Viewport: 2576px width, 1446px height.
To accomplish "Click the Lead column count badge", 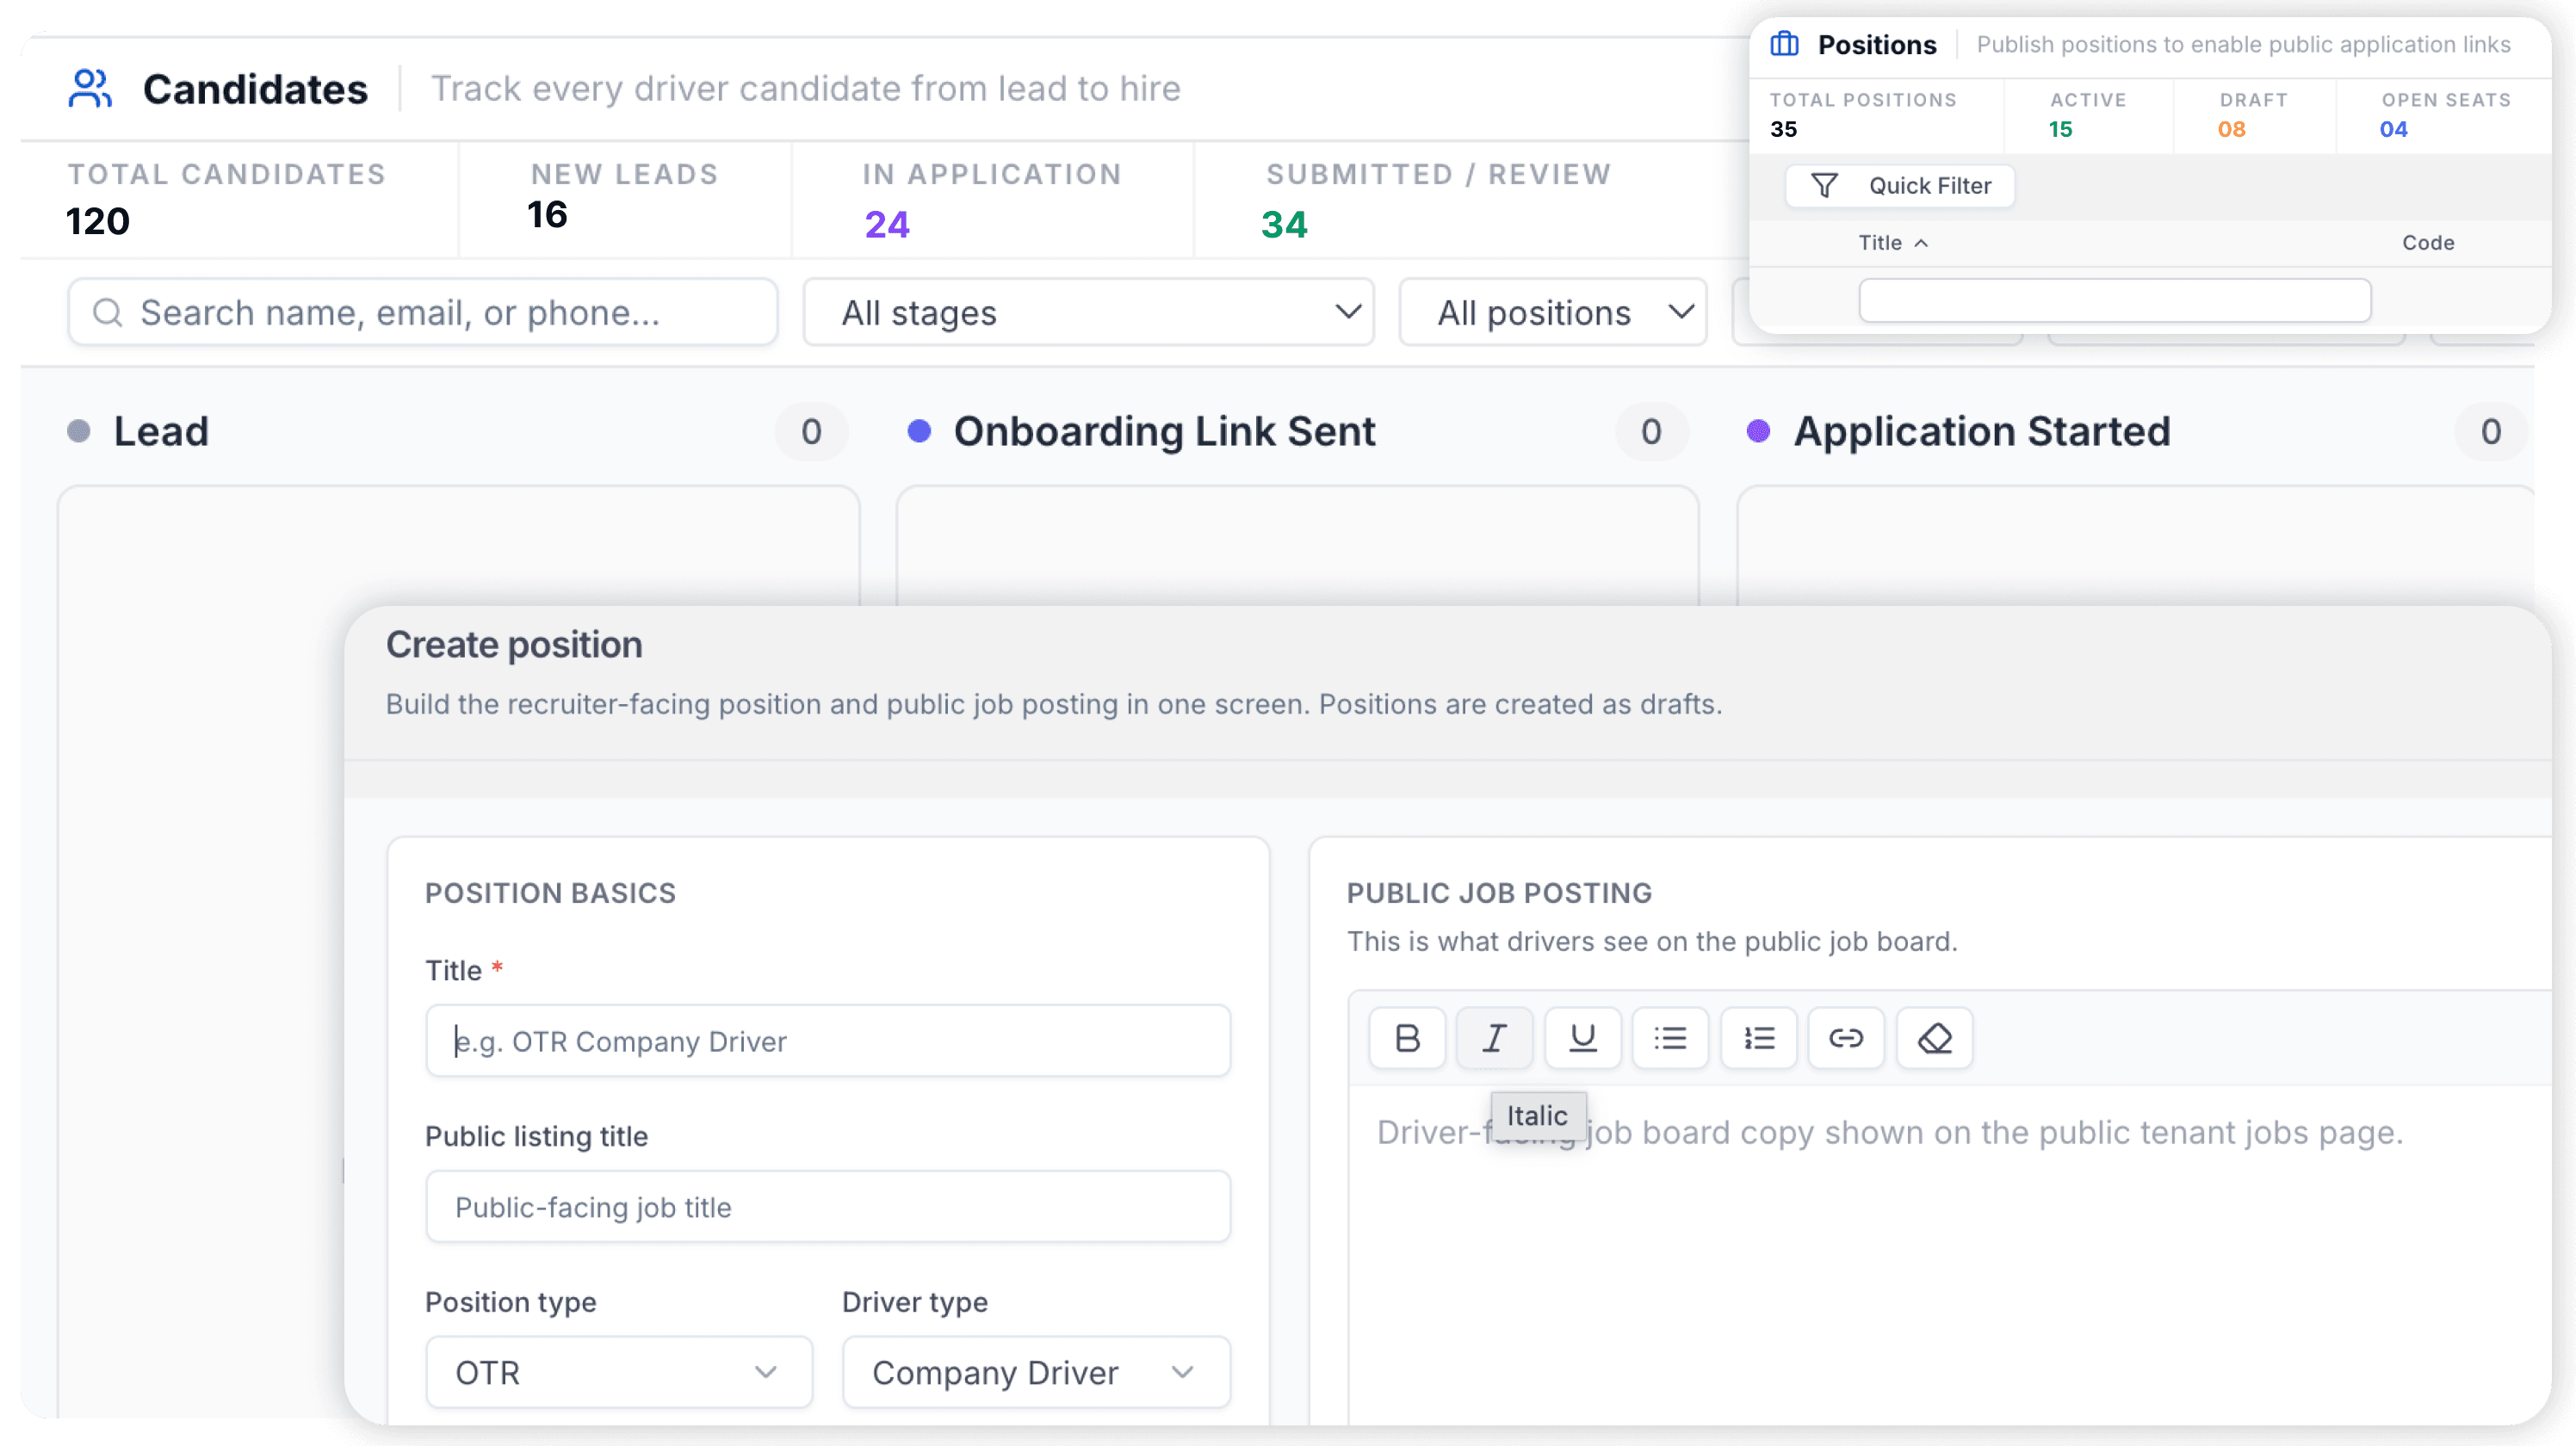I will click(x=811, y=431).
